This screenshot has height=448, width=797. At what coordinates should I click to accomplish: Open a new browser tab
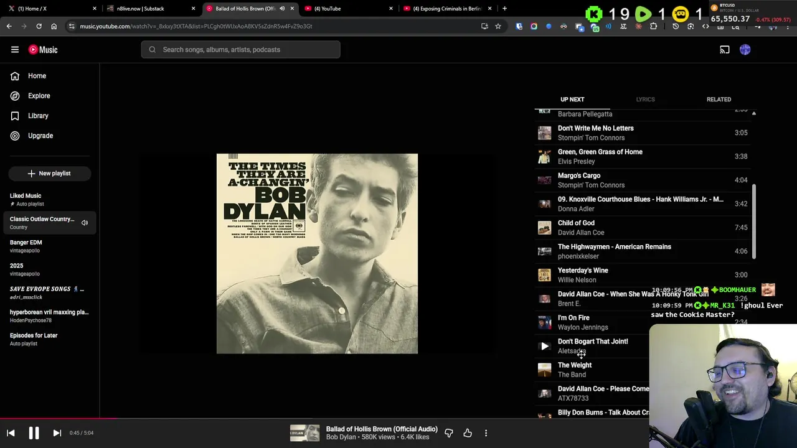[x=504, y=9]
